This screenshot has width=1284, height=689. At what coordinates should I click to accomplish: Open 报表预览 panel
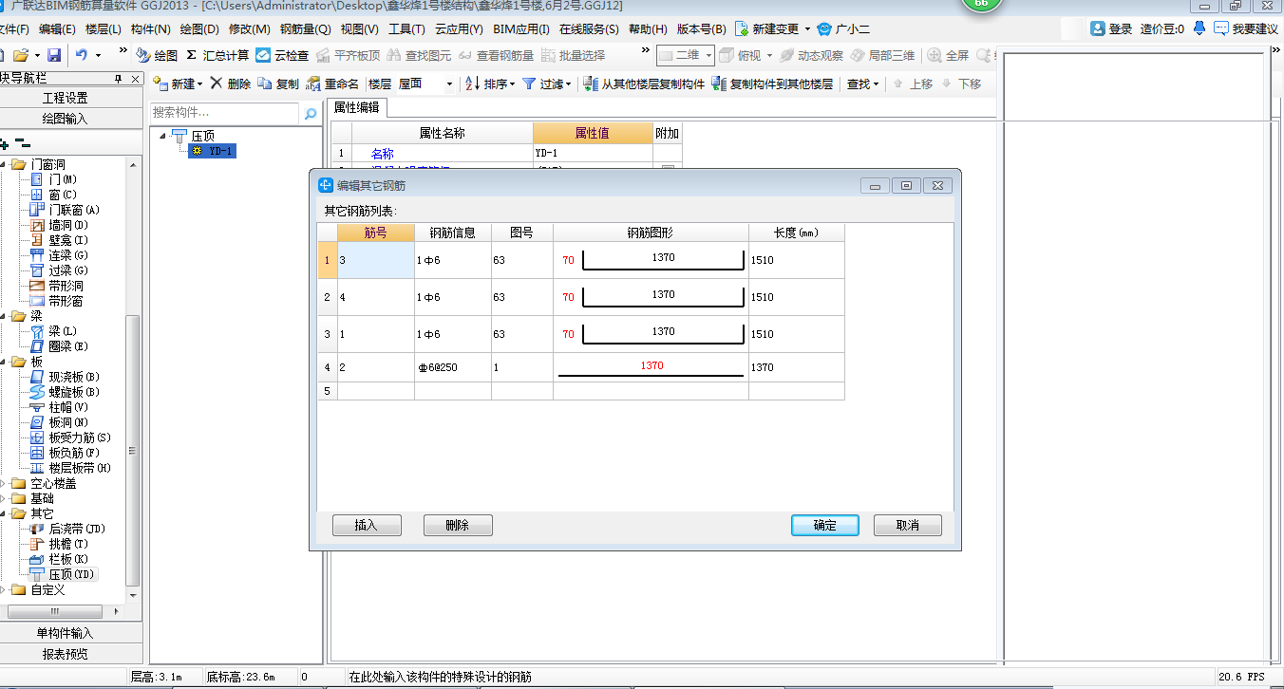pyautogui.click(x=65, y=654)
